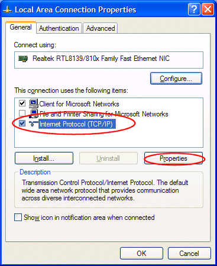Click the File and Printer Sharing icon
This screenshot has height=266, width=217.
[34, 113]
